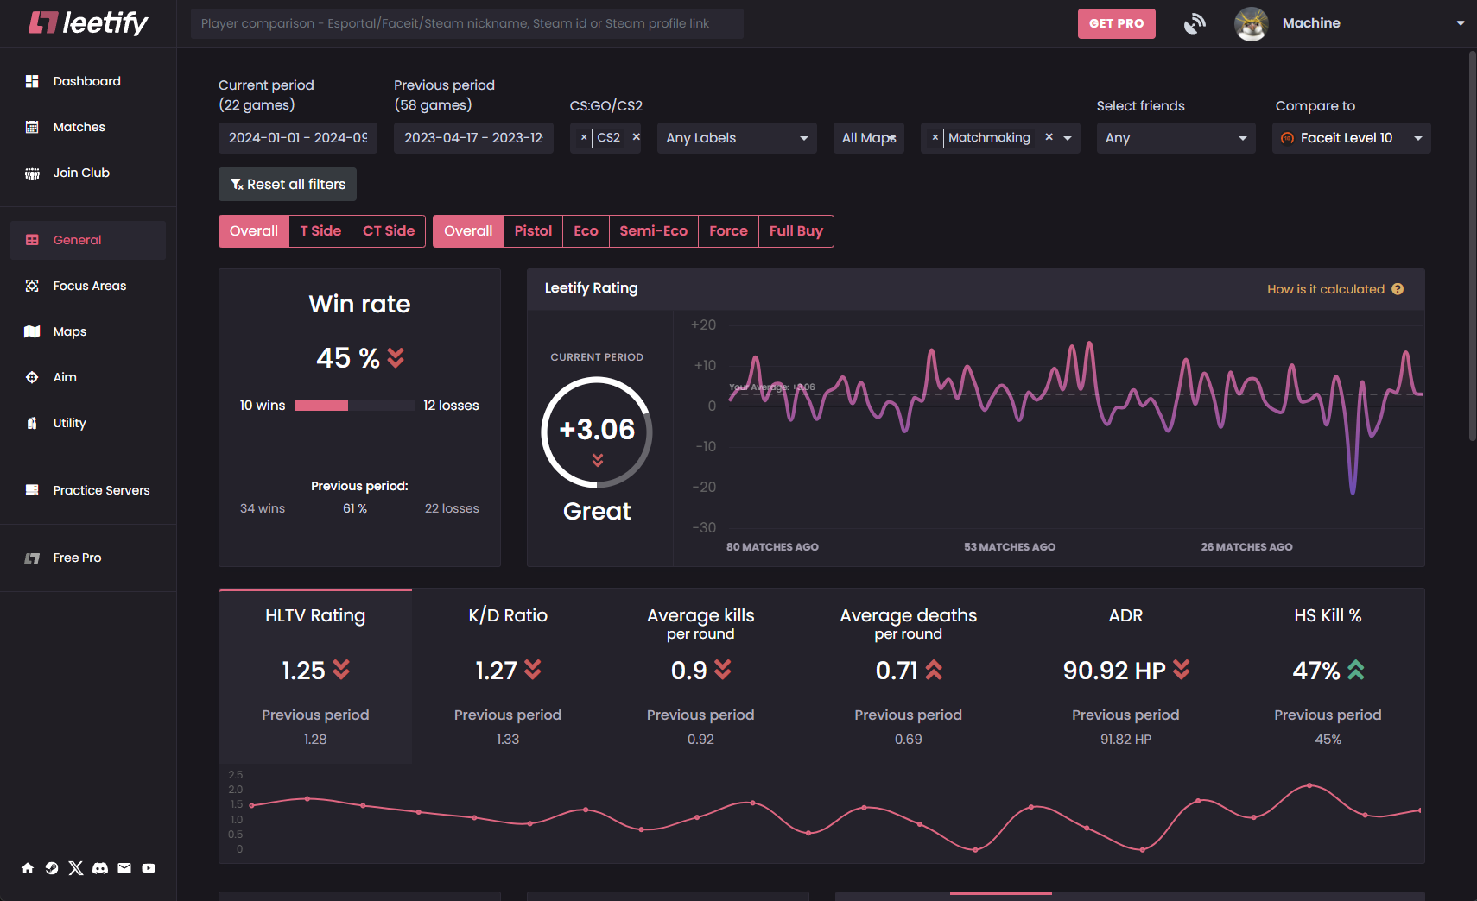
Task: Open the Any Labels dropdown
Action: 736,137
